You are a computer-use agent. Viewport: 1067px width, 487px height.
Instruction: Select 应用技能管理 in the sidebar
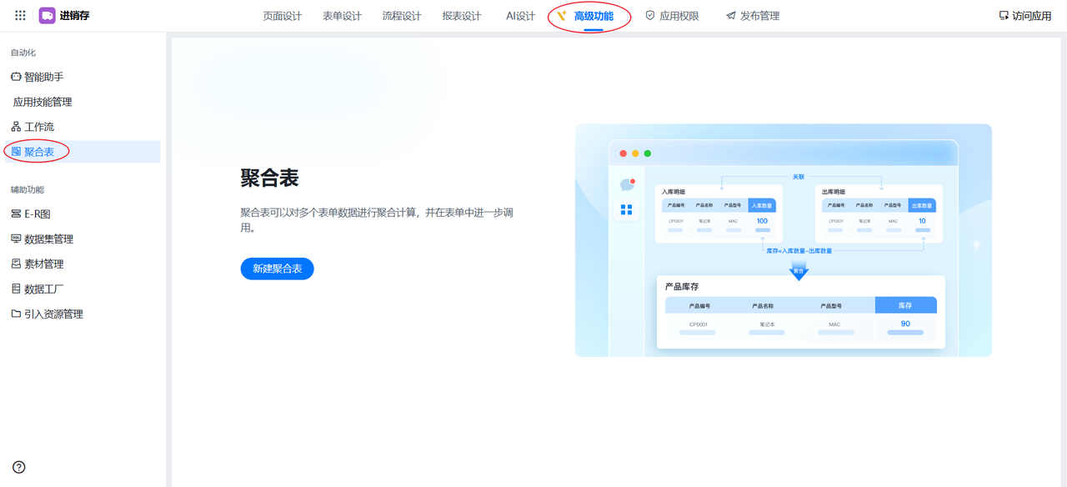coord(43,102)
